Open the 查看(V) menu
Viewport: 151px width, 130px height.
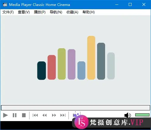click(24, 12)
